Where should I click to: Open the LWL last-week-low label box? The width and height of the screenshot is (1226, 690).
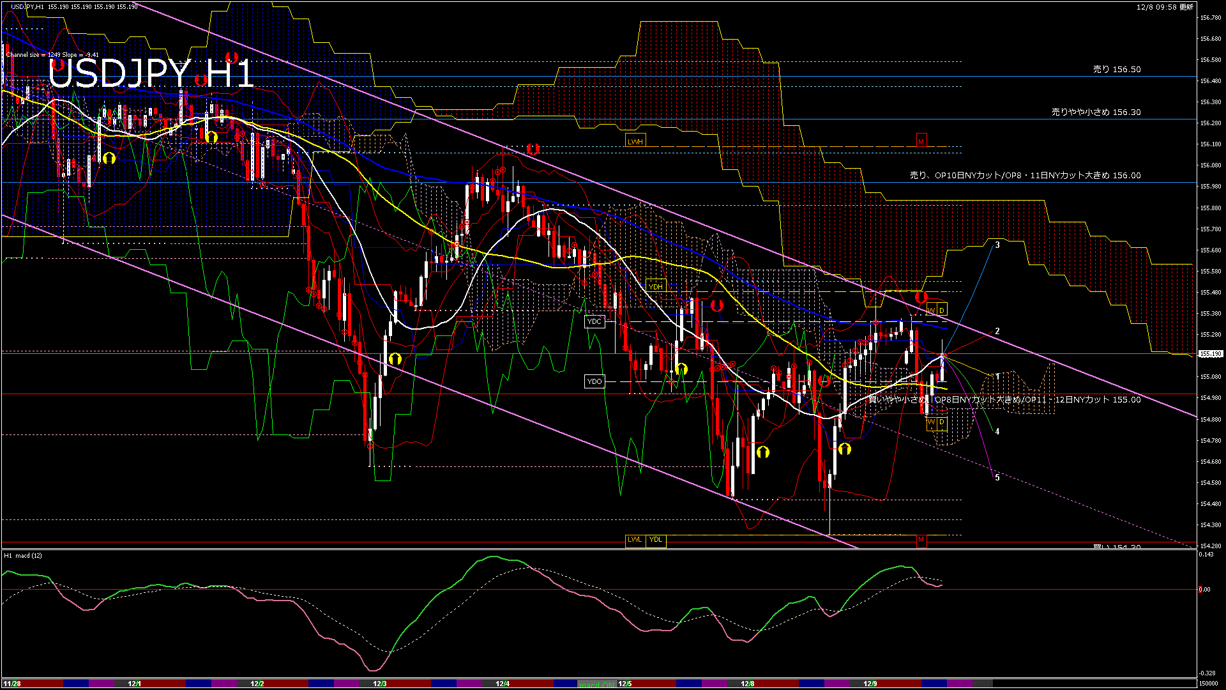pos(635,540)
